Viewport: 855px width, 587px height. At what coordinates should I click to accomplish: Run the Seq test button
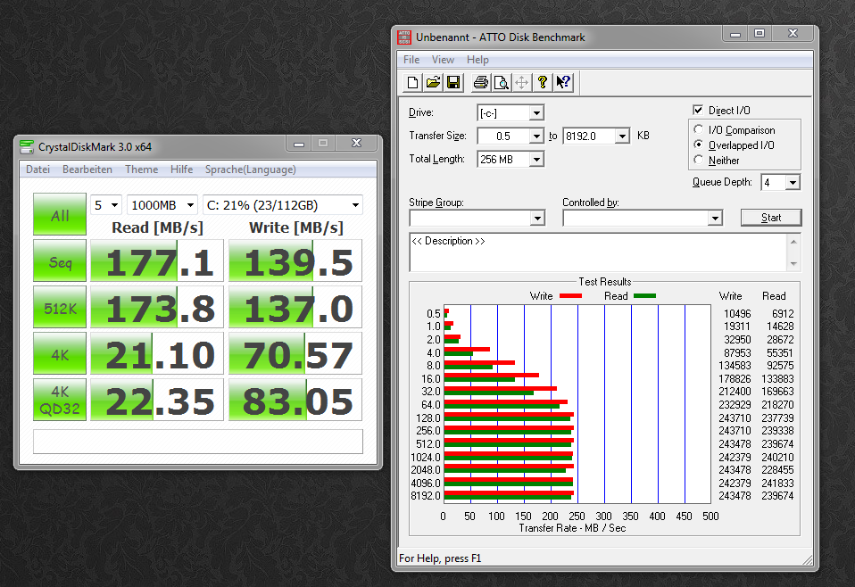click(x=60, y=260)
